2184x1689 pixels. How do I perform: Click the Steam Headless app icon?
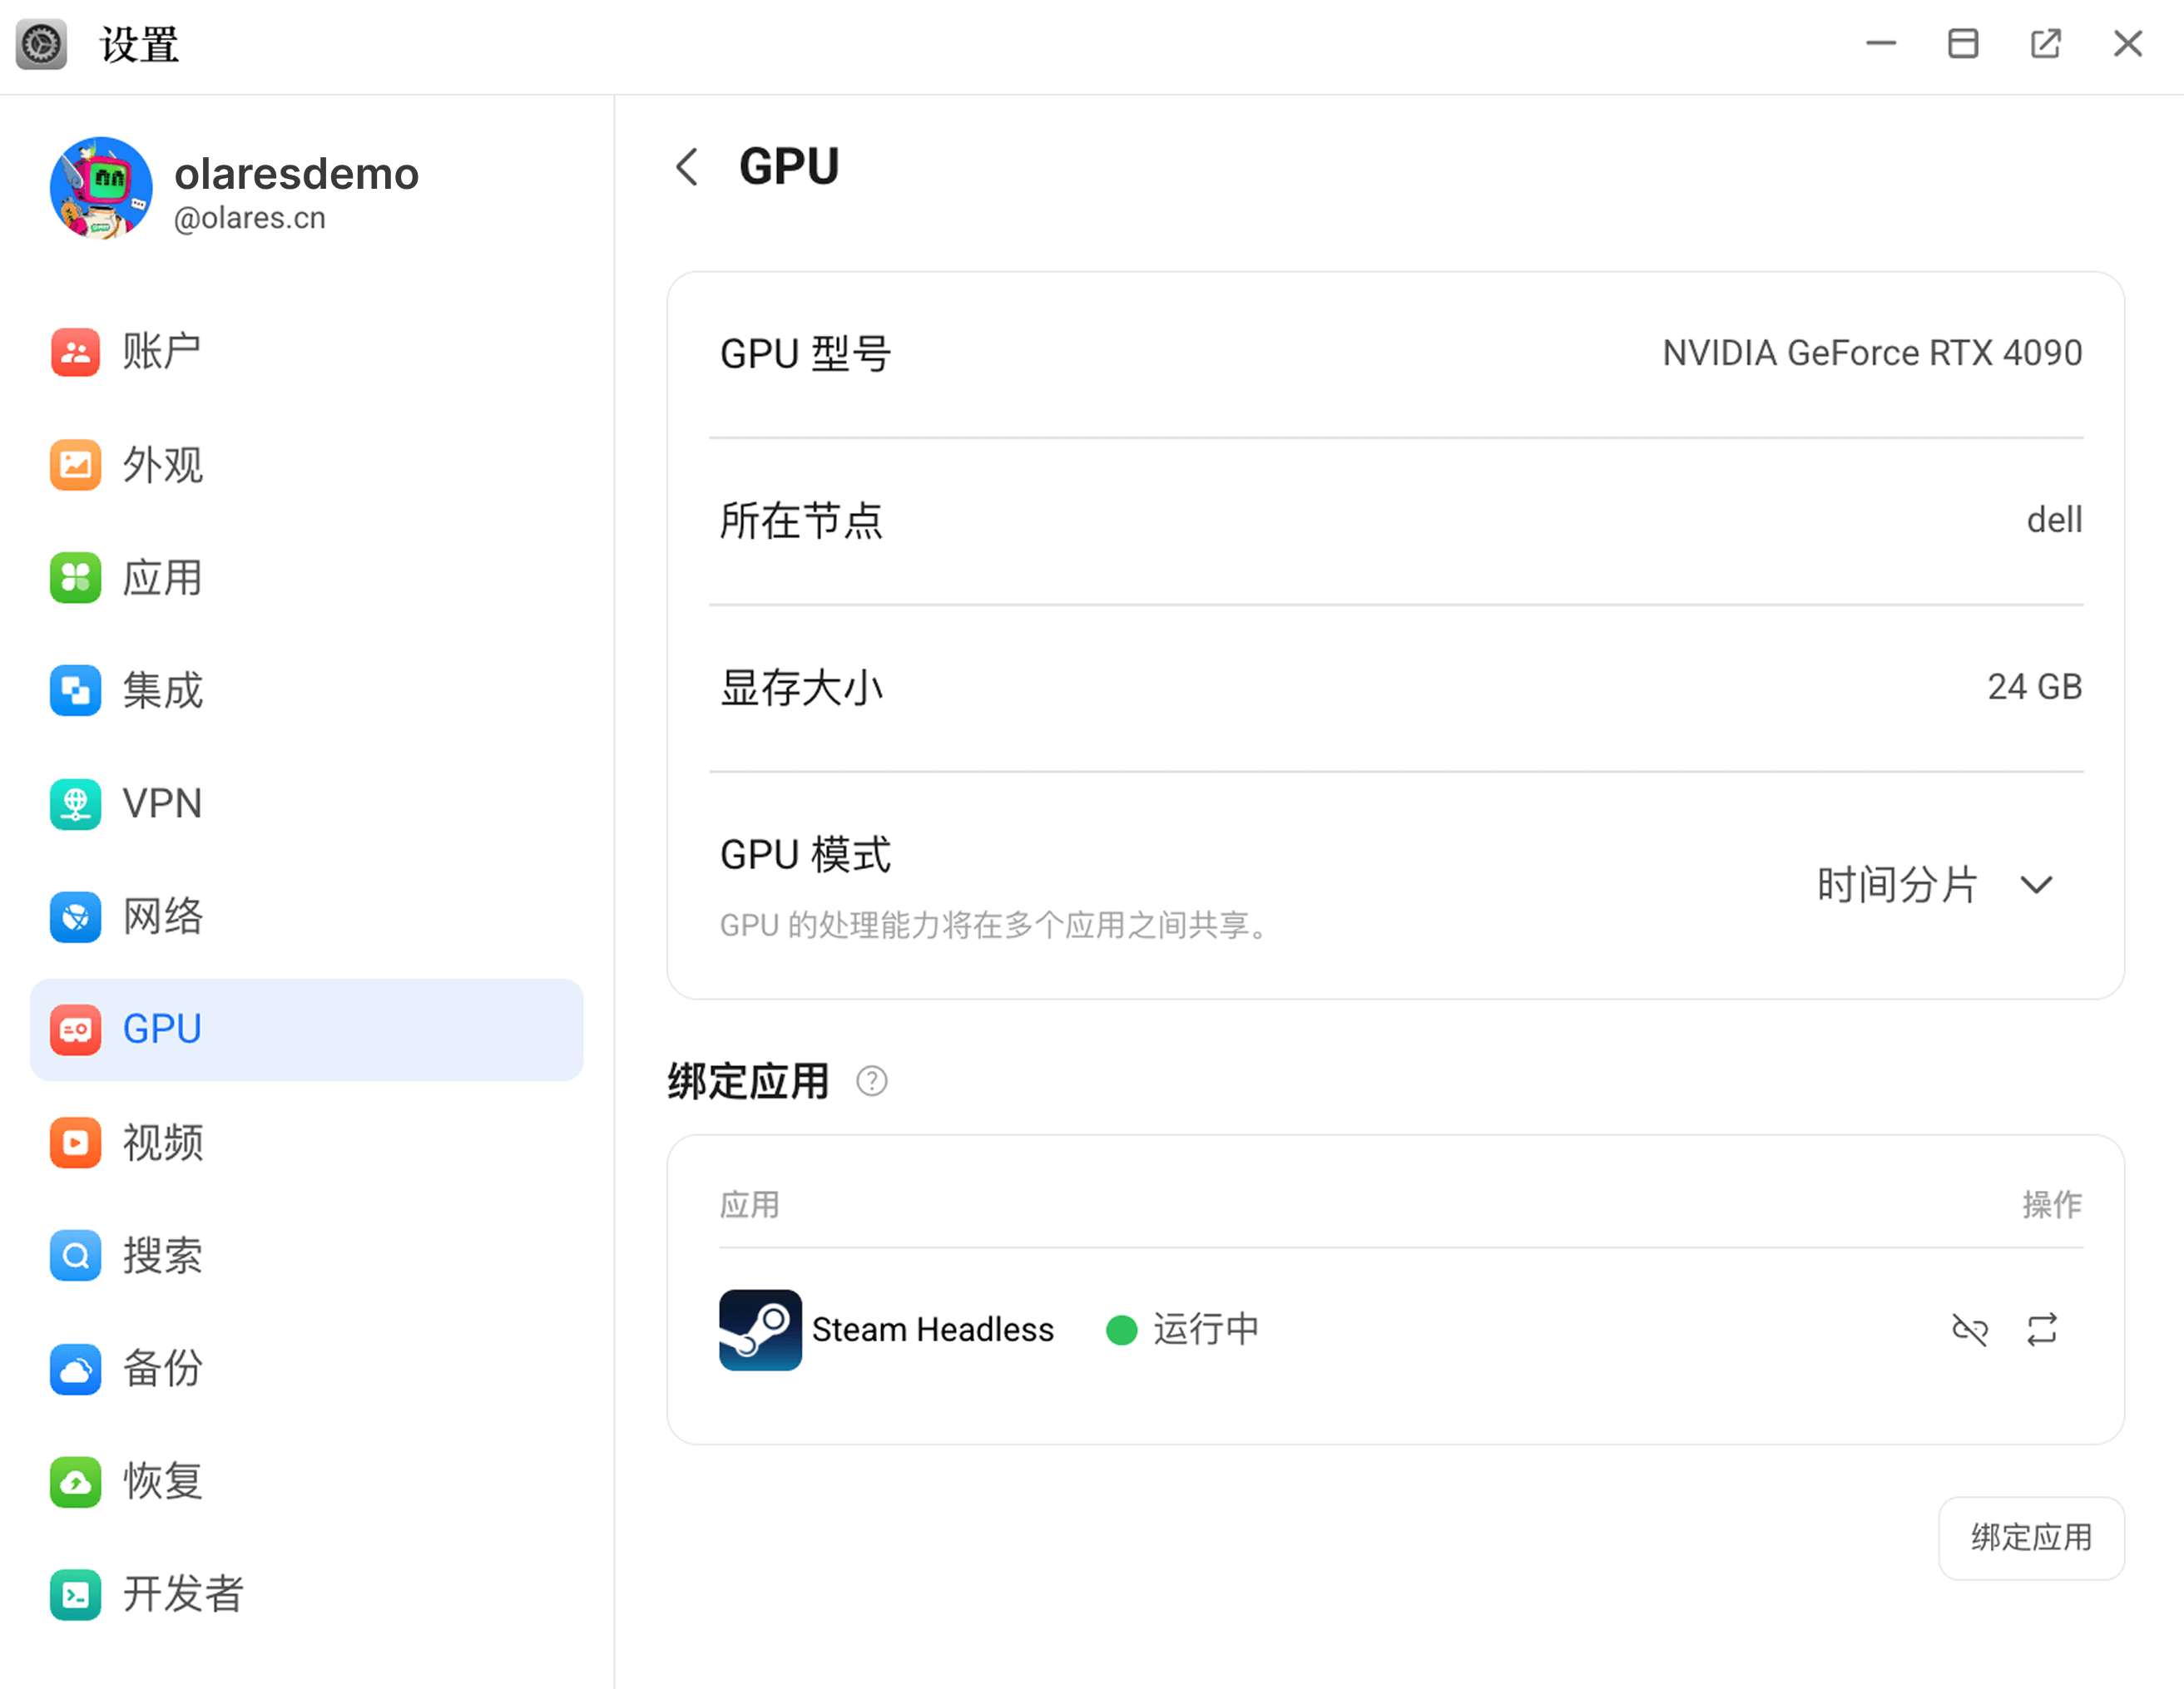tap(760, 1329)
